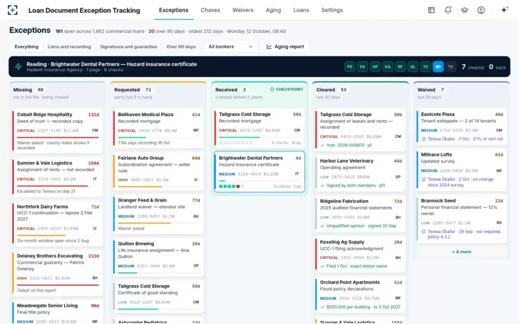This screenshot has width=519, height=324.
Task: Click "Title says recording 16 Oct" note
Action: (144, 143)
